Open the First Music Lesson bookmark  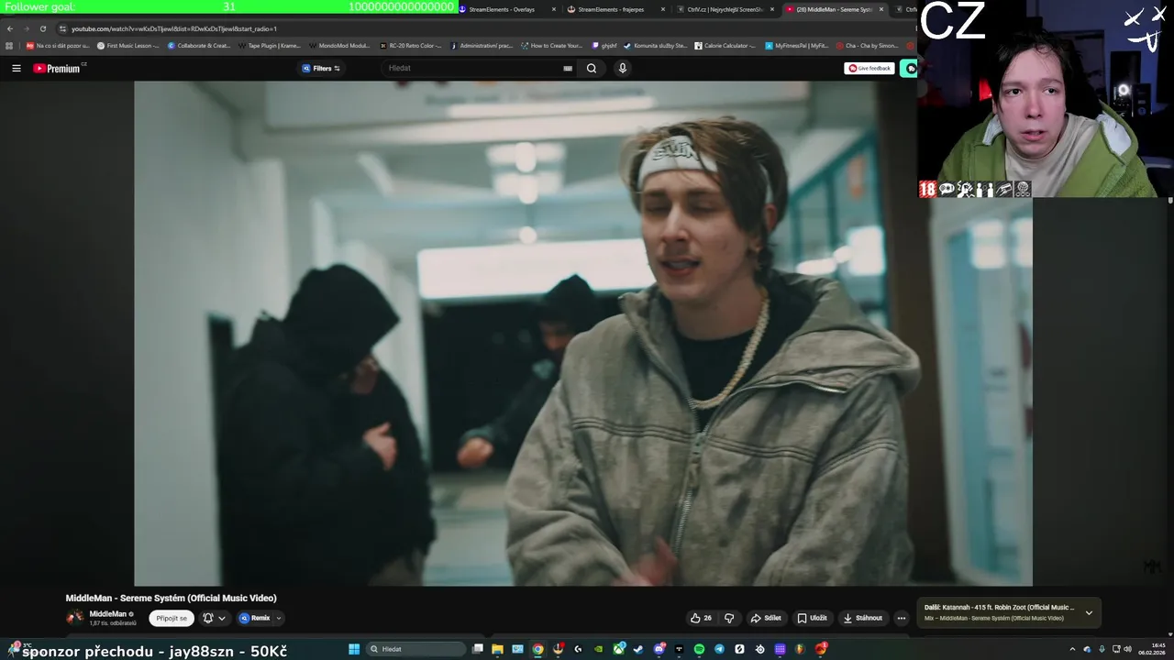pos(127,45)
